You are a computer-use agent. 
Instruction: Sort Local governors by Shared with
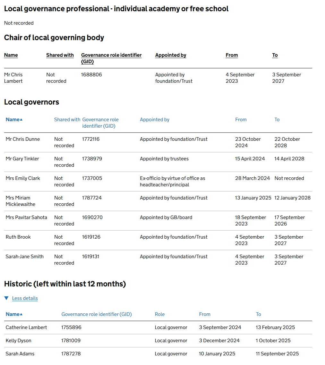67,120
